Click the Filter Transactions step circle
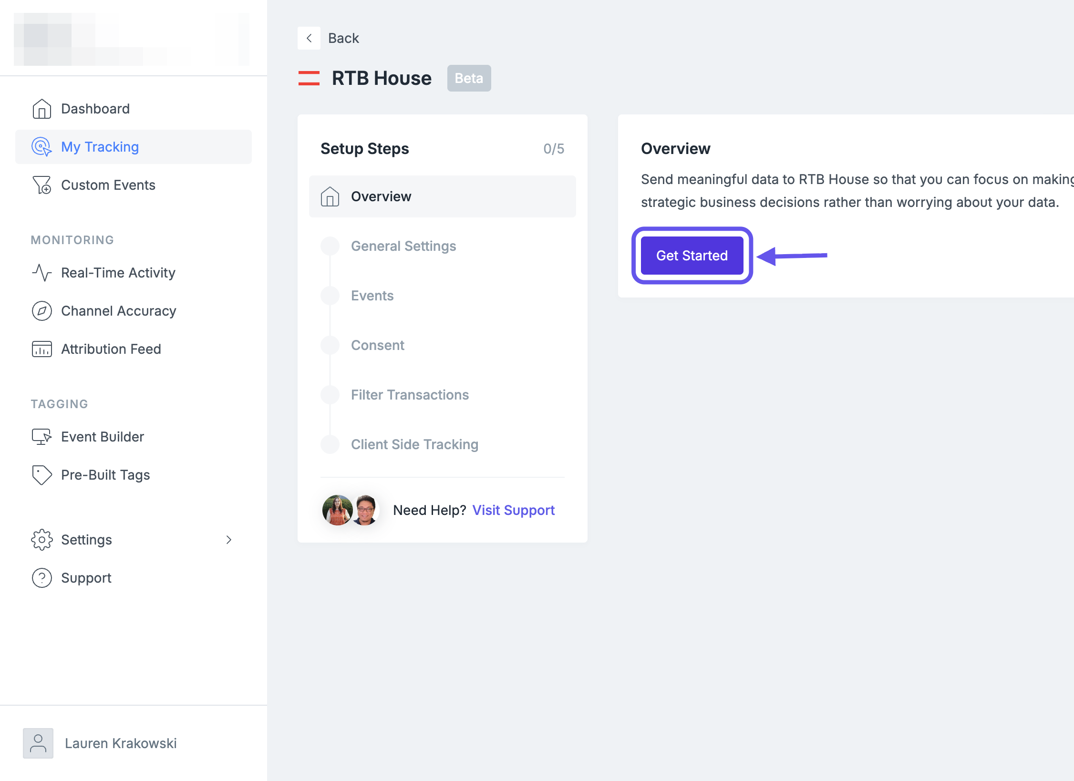The width and height of the screenshot is (1074, 781). point(330,395)
